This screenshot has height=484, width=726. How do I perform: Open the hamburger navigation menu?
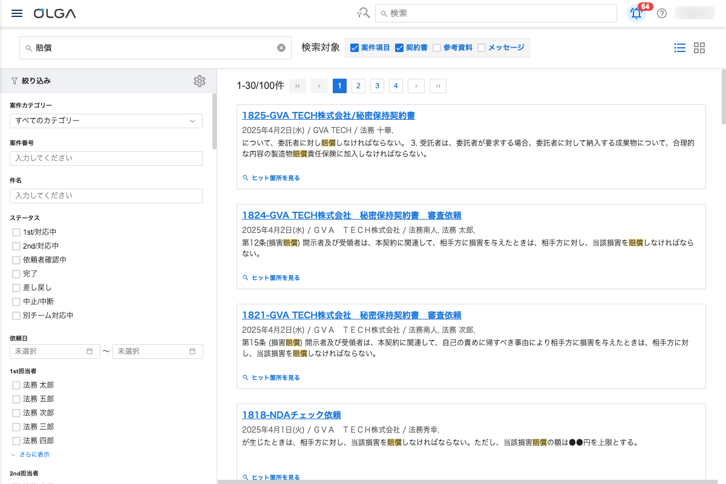point(17,13)
